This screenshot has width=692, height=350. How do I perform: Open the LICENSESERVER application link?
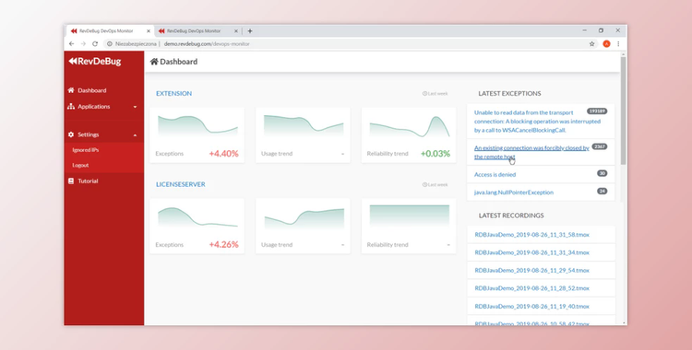(x=181, y=184)
